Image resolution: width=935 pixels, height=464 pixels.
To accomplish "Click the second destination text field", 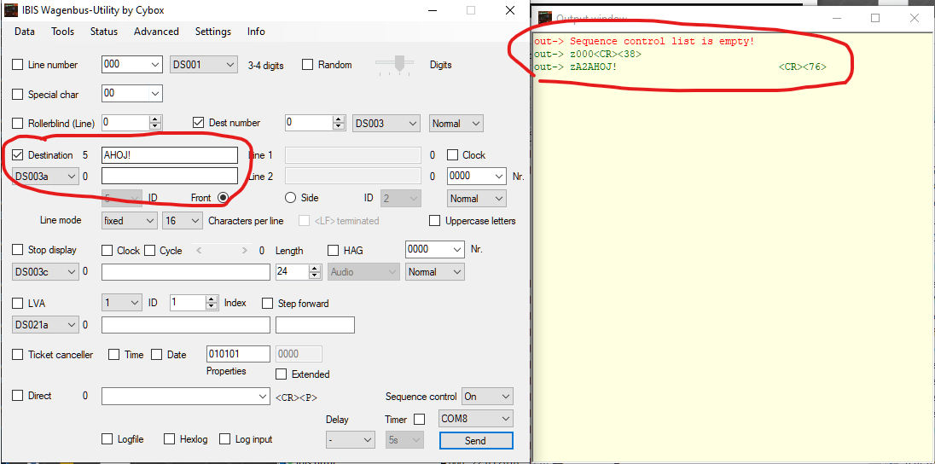I will click(x=170, y=176).
